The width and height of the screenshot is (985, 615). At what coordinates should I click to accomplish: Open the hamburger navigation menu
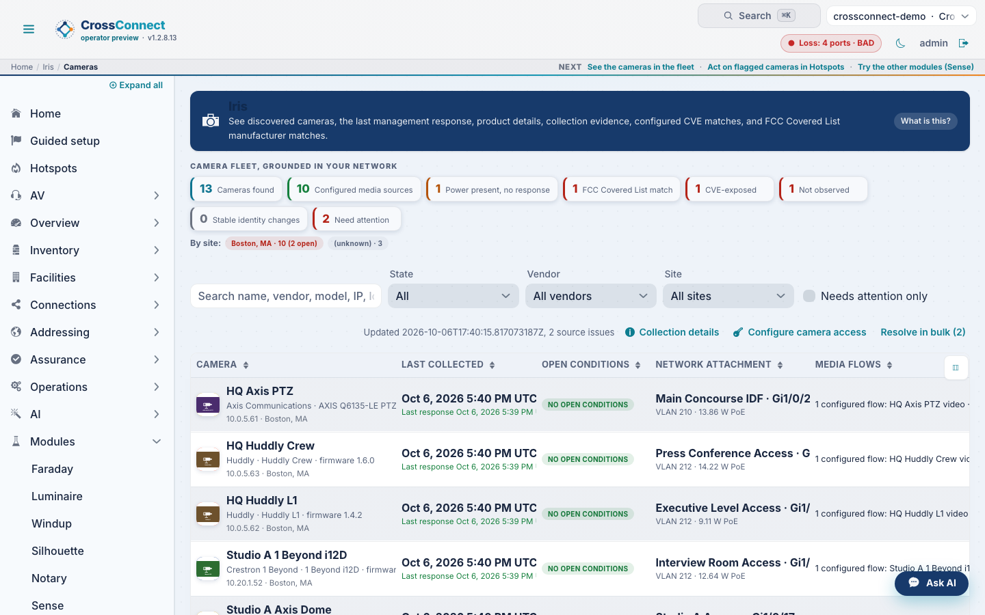point(29,29)
